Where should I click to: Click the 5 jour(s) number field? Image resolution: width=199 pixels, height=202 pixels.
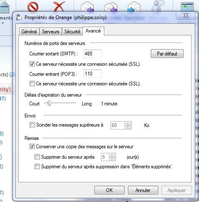105,157
